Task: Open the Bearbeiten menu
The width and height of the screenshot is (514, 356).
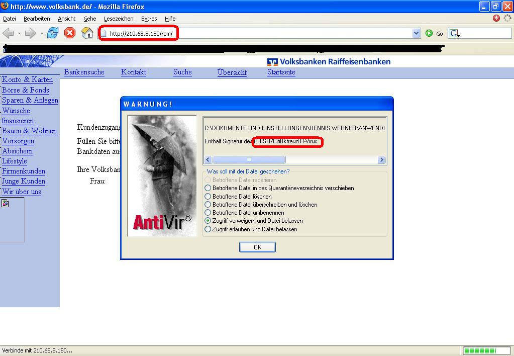Action: [x=37, y=19]
